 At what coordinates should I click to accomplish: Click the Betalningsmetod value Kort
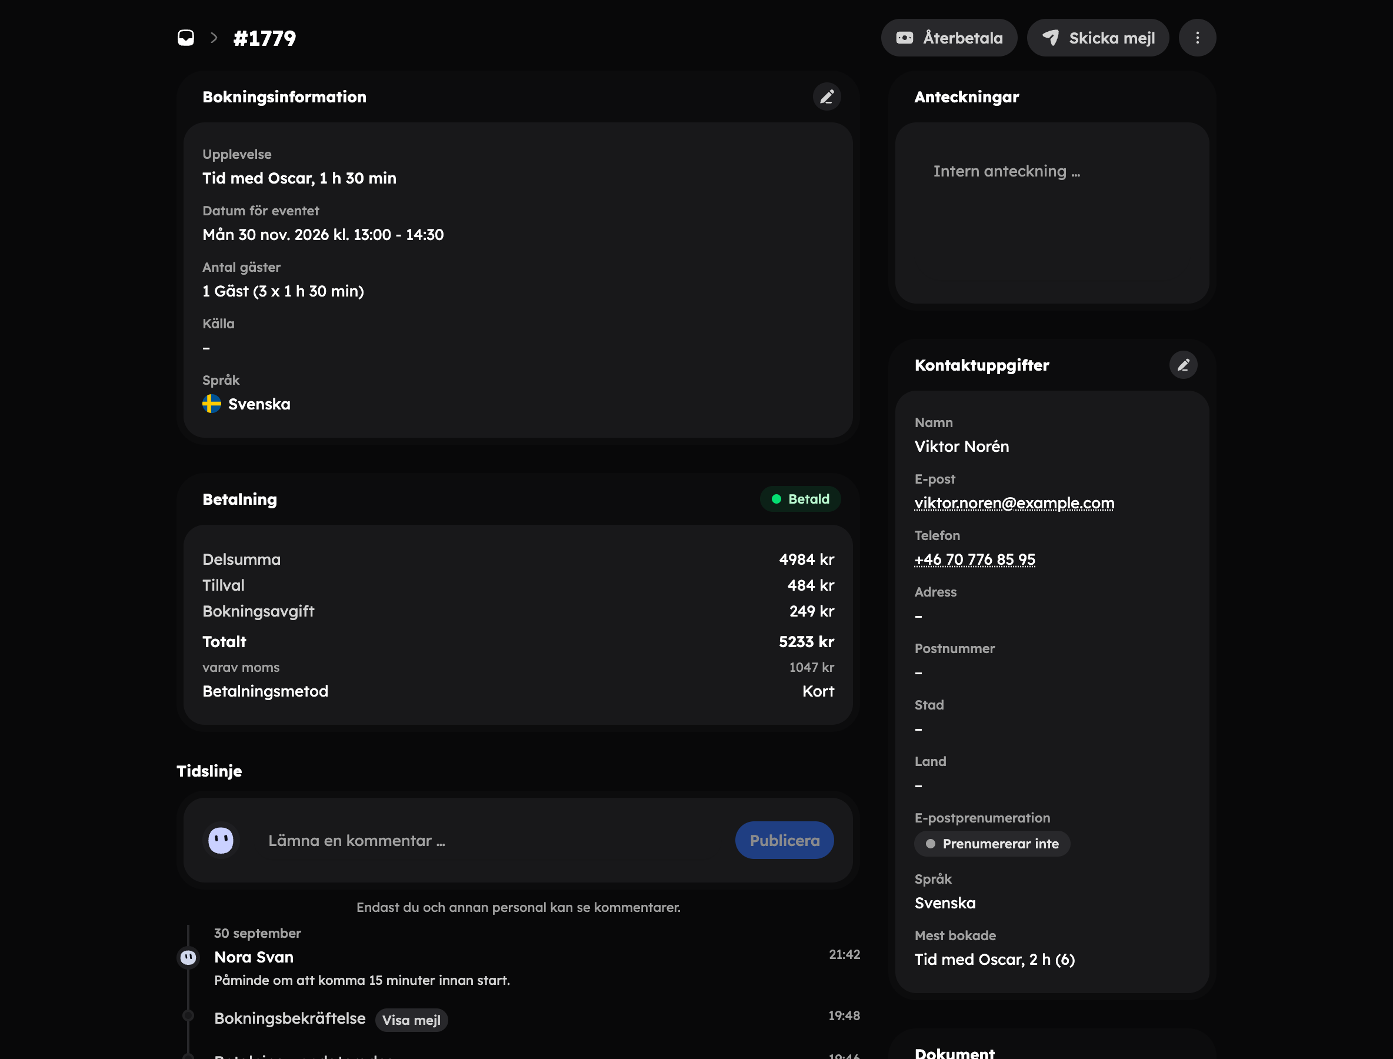point(818,691)
